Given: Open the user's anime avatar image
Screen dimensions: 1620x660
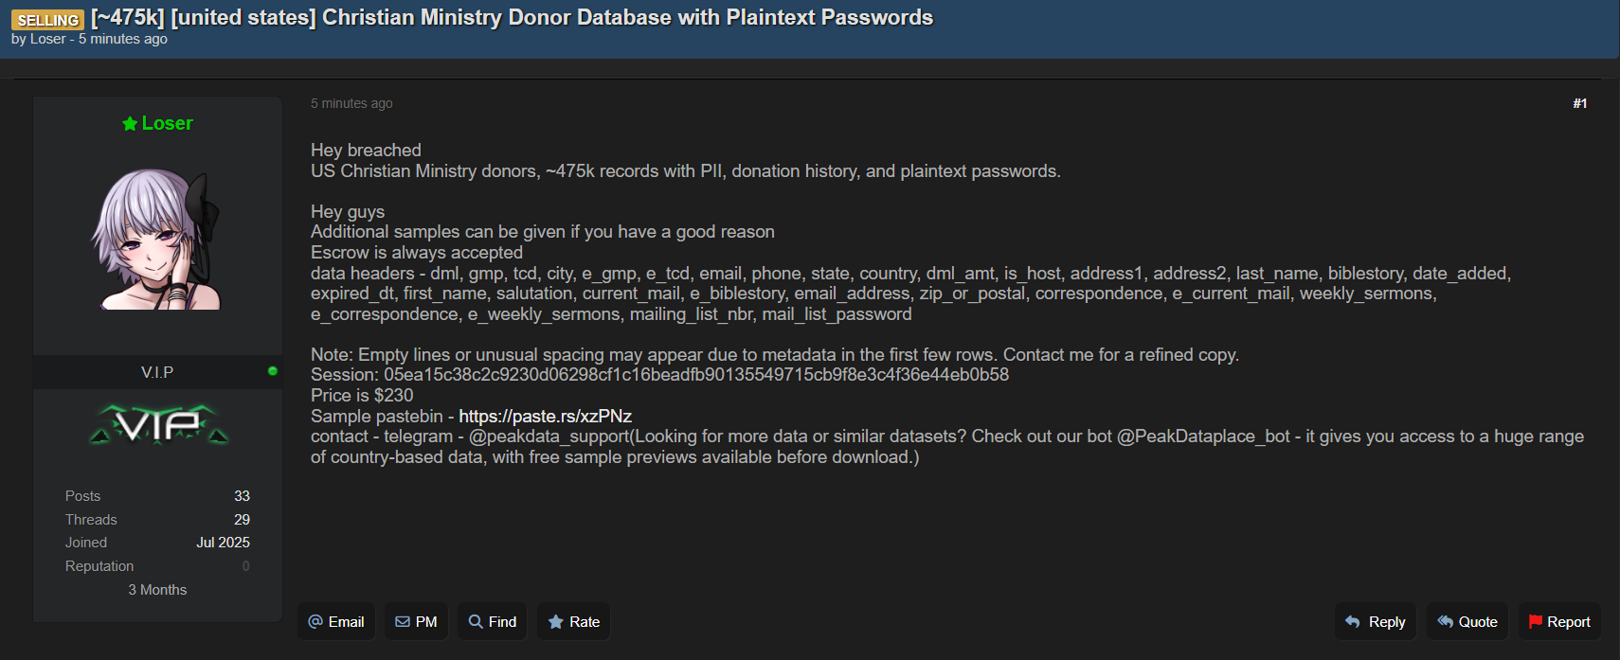Looking at the screenshot, I should tap(157, 239).
